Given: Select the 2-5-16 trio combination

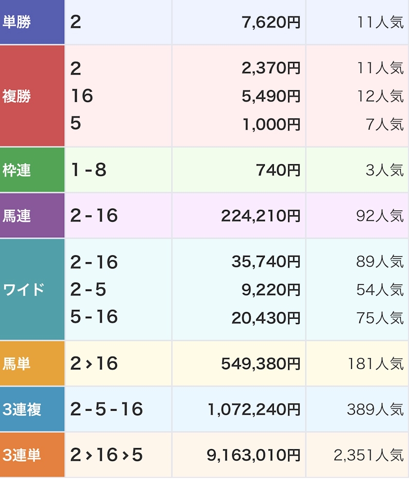Looking at the screenshot, I should (x=107, y=409).
